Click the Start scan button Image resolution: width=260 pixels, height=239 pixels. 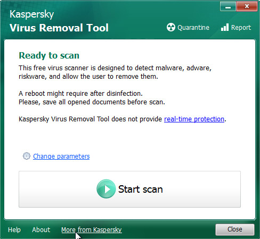pyautogui.click(x=129, y=189)
